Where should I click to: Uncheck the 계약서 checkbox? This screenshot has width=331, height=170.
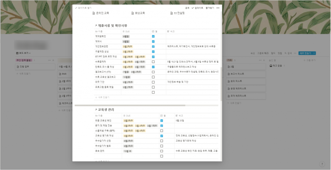coord(153,41)
